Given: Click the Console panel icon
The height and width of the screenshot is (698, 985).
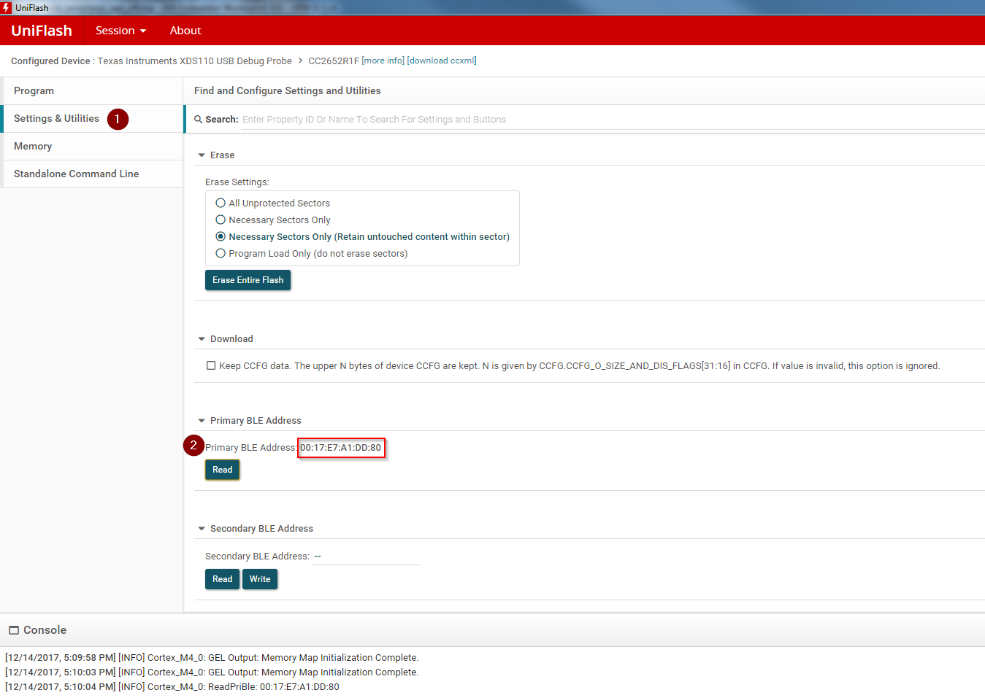Looking at the screenshot, I should (14, 630).
